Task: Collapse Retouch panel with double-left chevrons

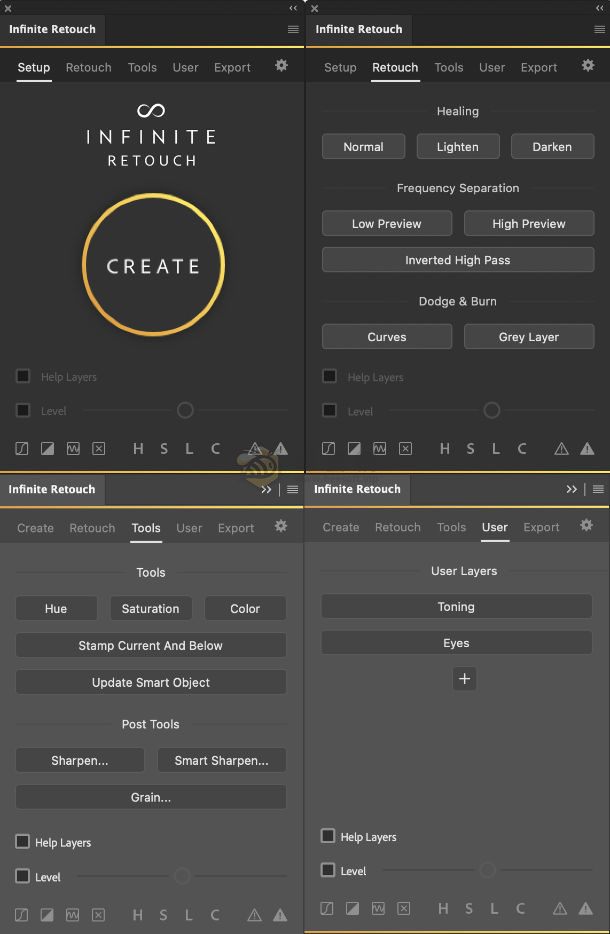Action: coord(600,8)
